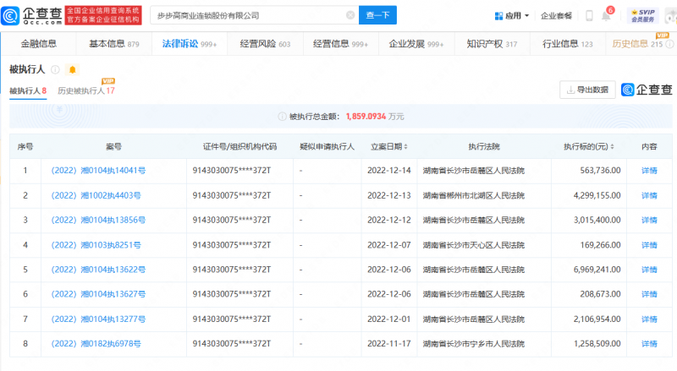Select the 历史被执行人 sub-tab

pos(85,90)
